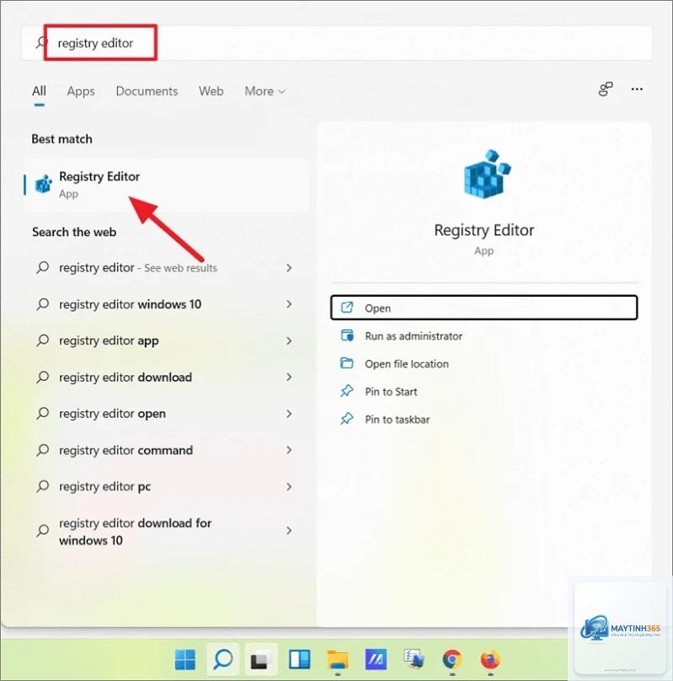Choose Open file location
The width and height of the screenshot is (673, 681).
(x=484, y=364)
